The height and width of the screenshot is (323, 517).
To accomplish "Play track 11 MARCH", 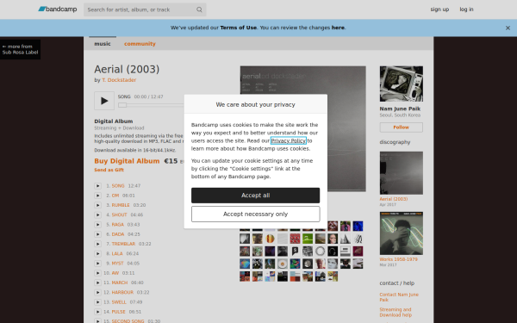I will [98, 283].
